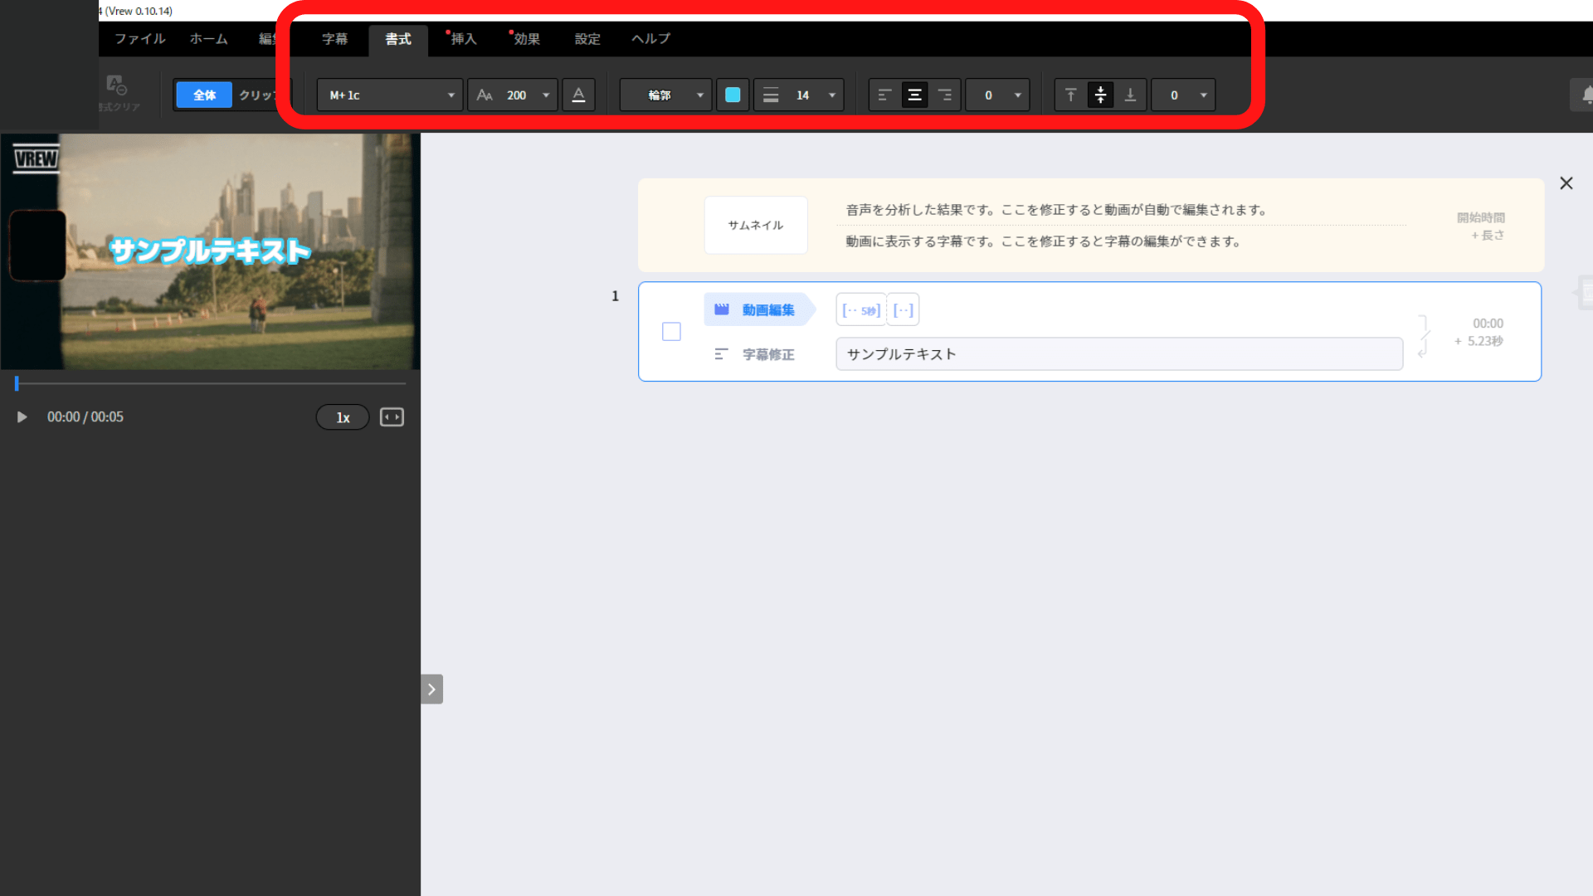Play the video preview
The height and width of the screenshot is (896, 1593).
[x=22, y=417]
